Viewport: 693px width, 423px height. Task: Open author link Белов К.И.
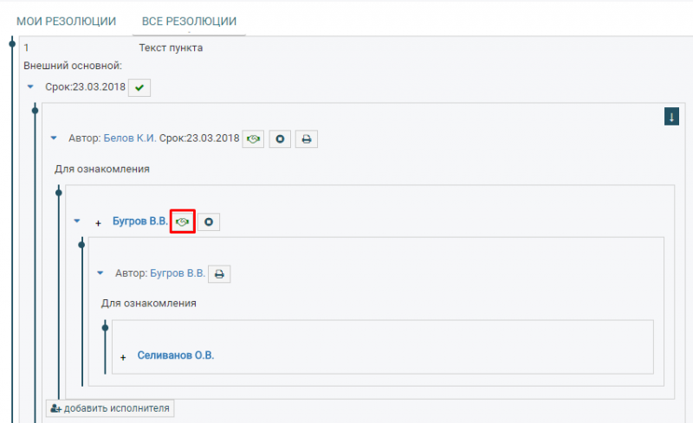(x=130, y=138)
